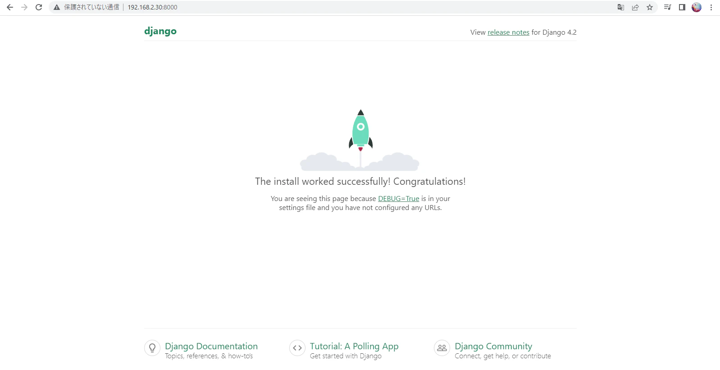720x370 pixels.
Task: Click the code brackets tutorial icon
Action: pos(297,348)
